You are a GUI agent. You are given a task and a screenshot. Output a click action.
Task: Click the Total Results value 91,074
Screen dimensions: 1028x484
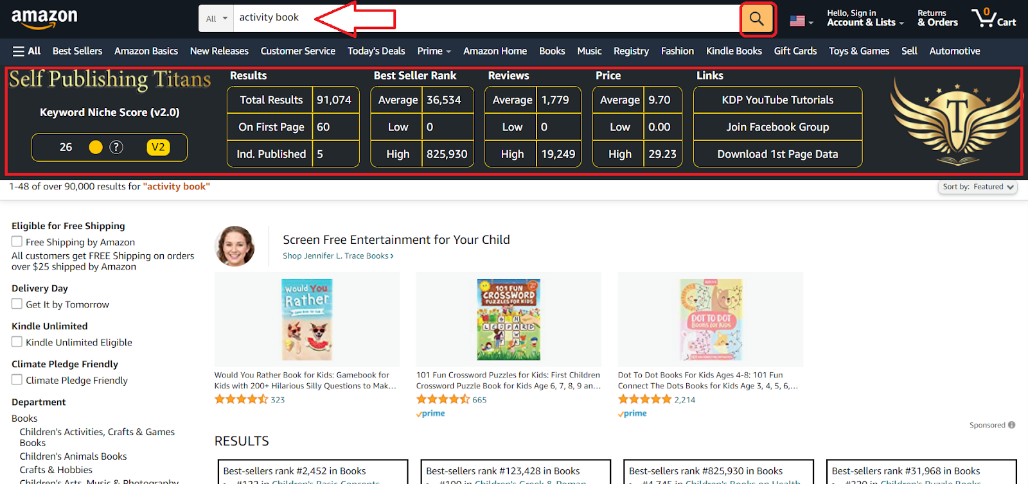pos(335,100)
